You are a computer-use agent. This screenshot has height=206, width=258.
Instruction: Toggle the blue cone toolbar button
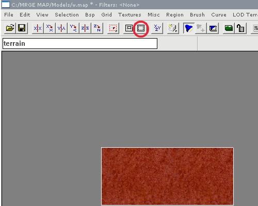coord(189,28)
